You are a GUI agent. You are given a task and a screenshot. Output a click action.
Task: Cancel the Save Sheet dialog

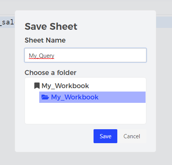pyautogui.click(x=132, y=136)
